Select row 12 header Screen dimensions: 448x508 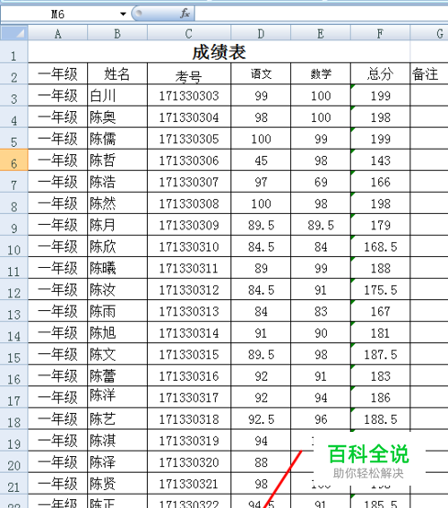14,289
